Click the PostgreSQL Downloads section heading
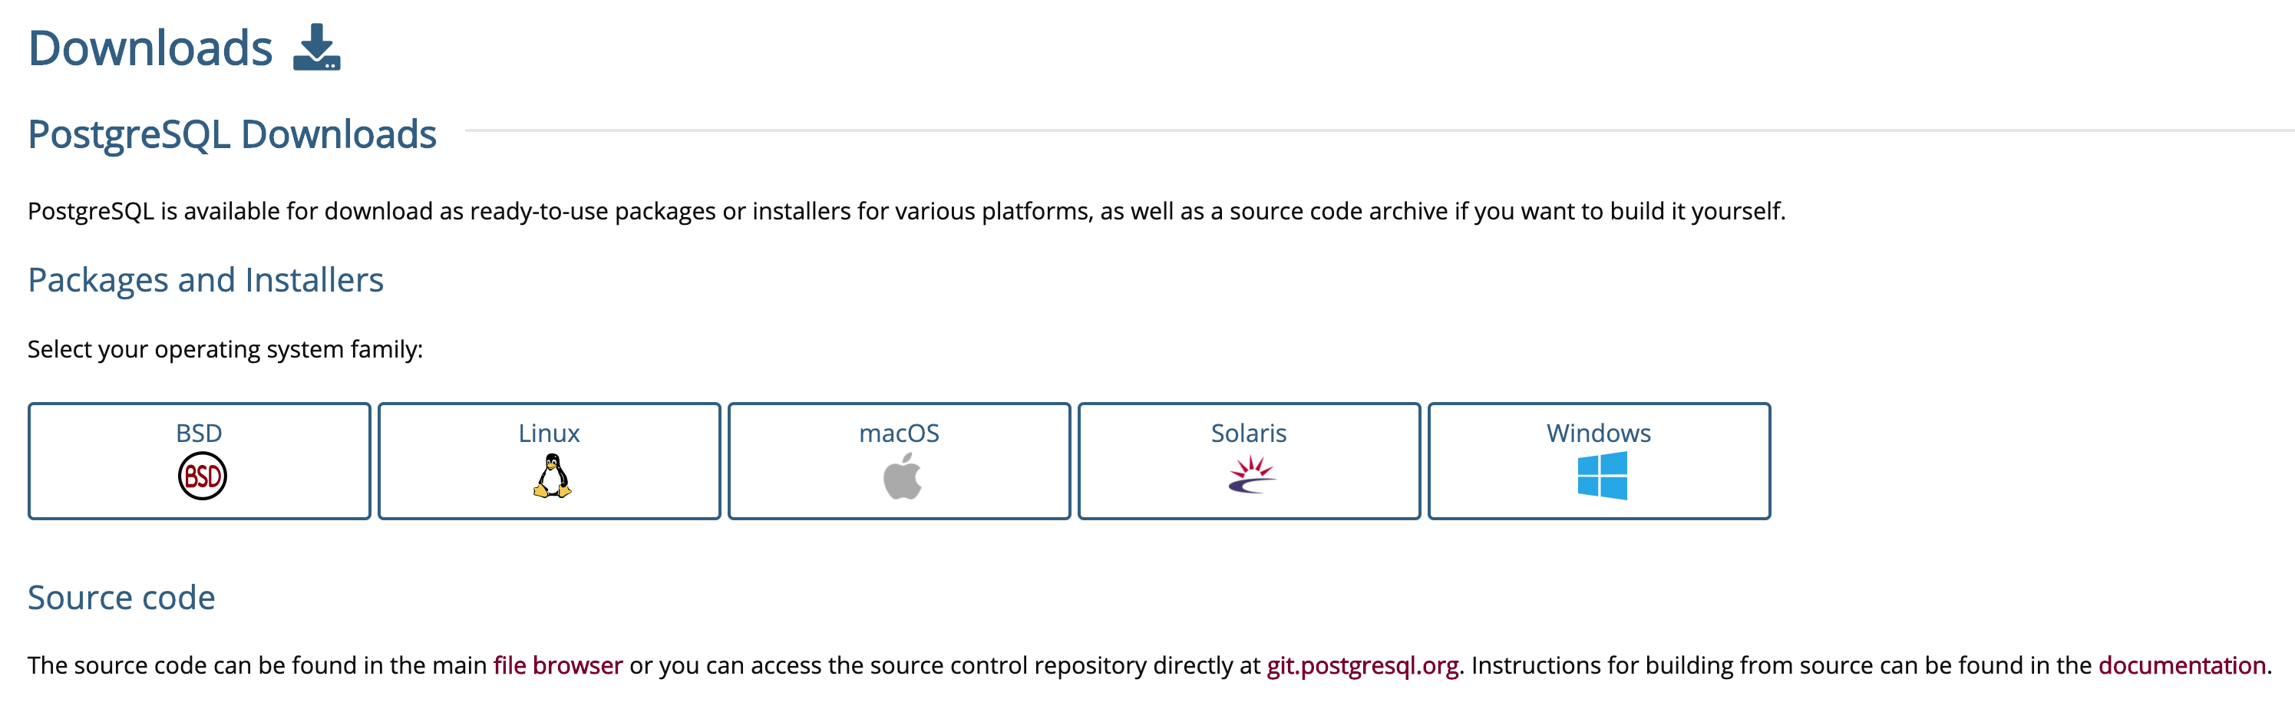Viewport: 2295px width, 709px height. point(232,134)
